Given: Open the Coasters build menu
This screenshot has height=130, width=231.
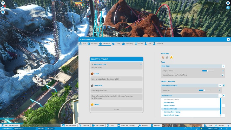Looking at the screenshot, I should tap(84, 125).
